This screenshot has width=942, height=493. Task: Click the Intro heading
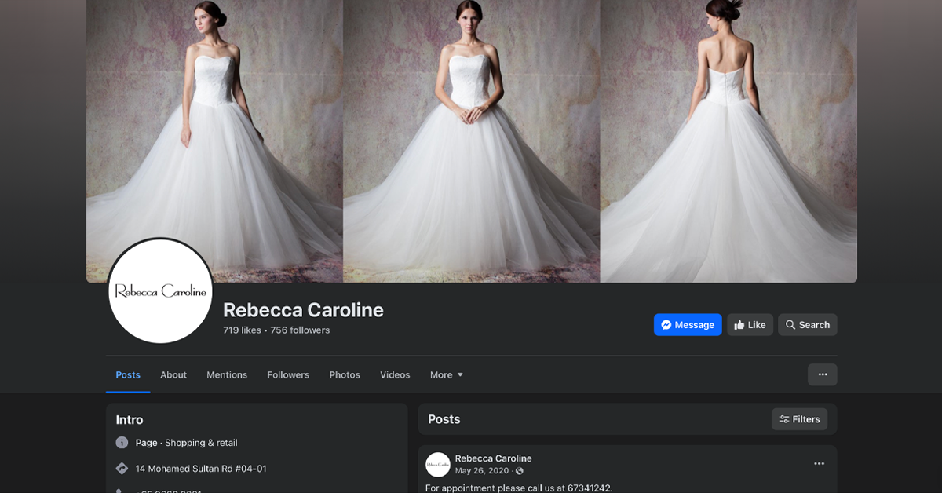coord(130,420)
